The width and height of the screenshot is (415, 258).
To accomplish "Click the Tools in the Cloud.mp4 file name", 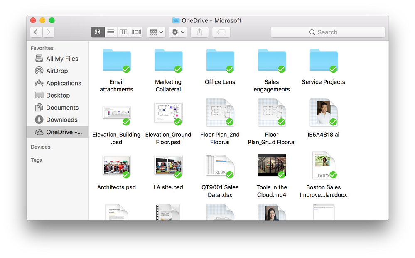I will 272,191.
